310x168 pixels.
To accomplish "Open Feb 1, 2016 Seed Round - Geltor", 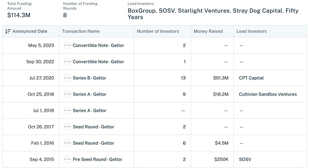I will click(93, 143).
